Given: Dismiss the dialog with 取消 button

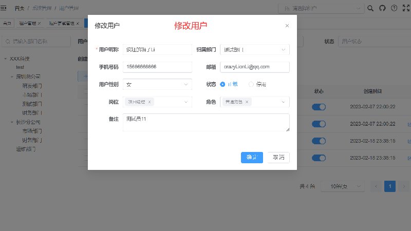Looking at the screenshot, I should point(278,158).
